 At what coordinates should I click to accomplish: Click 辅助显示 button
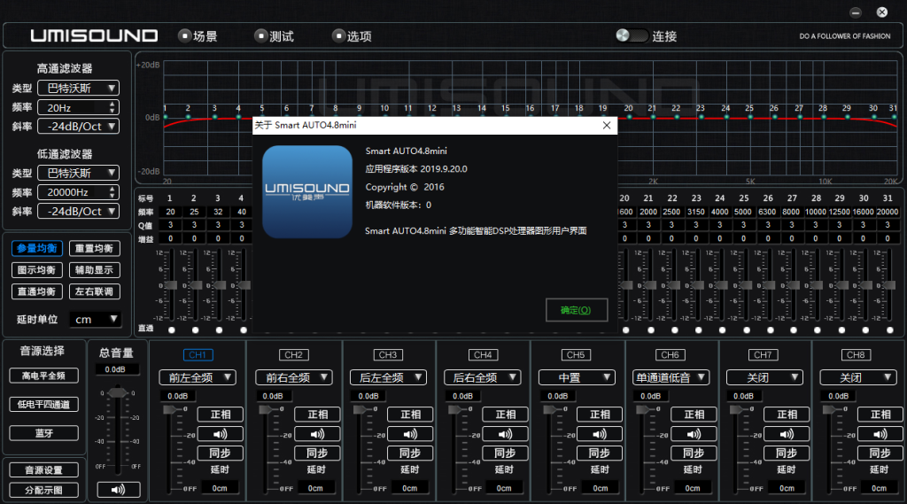[x=94, y=269]
